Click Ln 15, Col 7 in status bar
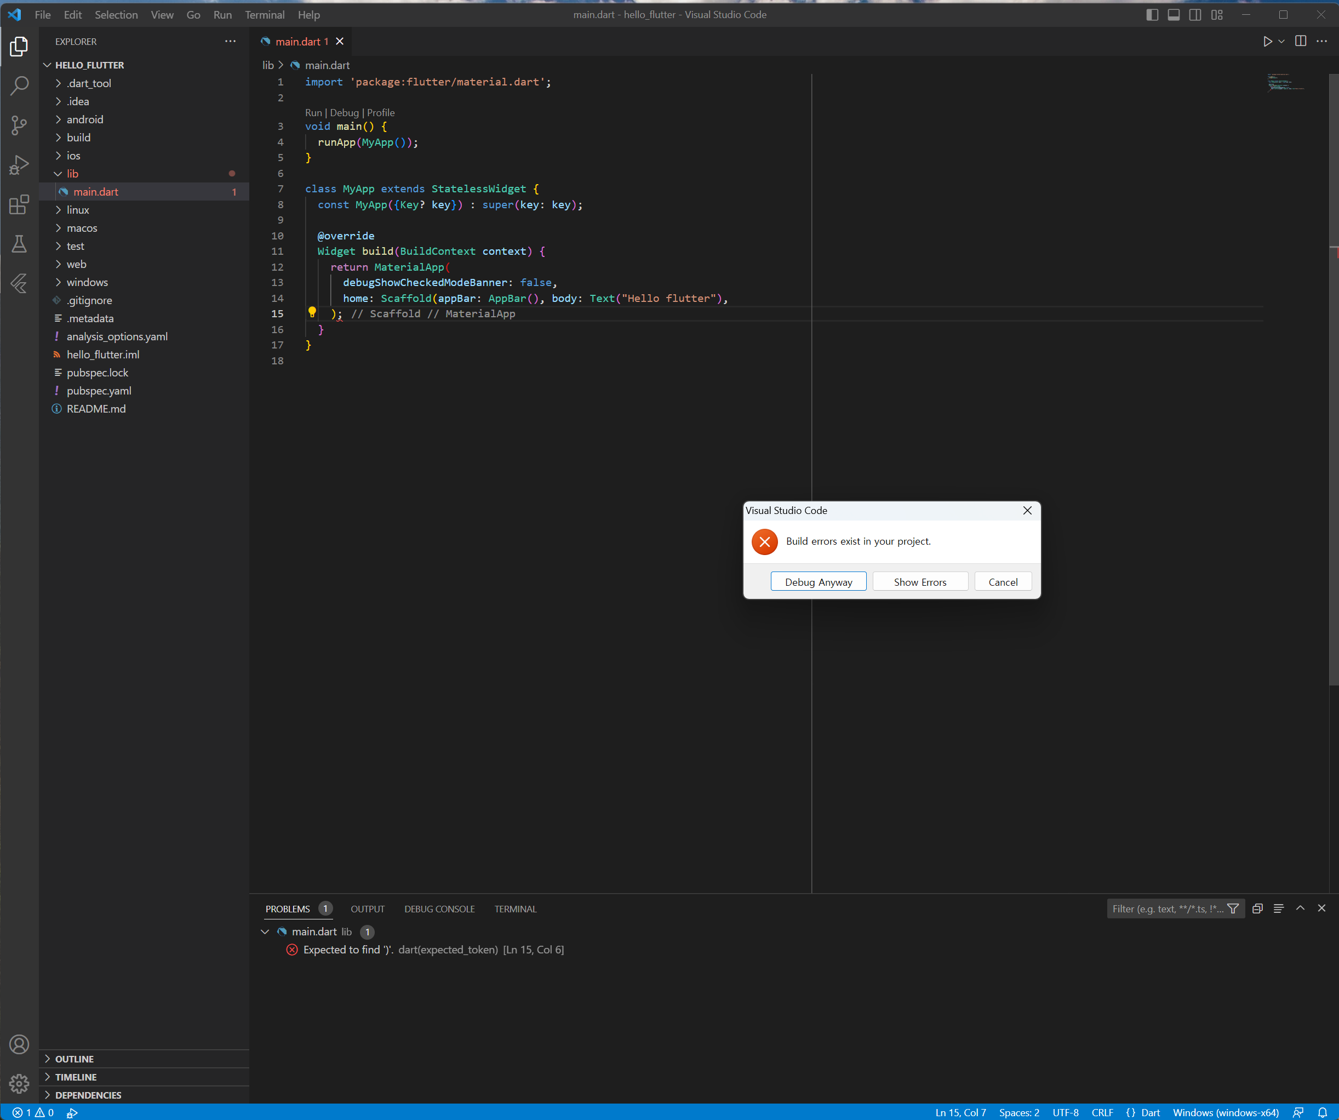Screen dimensions: 1339x1120 960,1112
